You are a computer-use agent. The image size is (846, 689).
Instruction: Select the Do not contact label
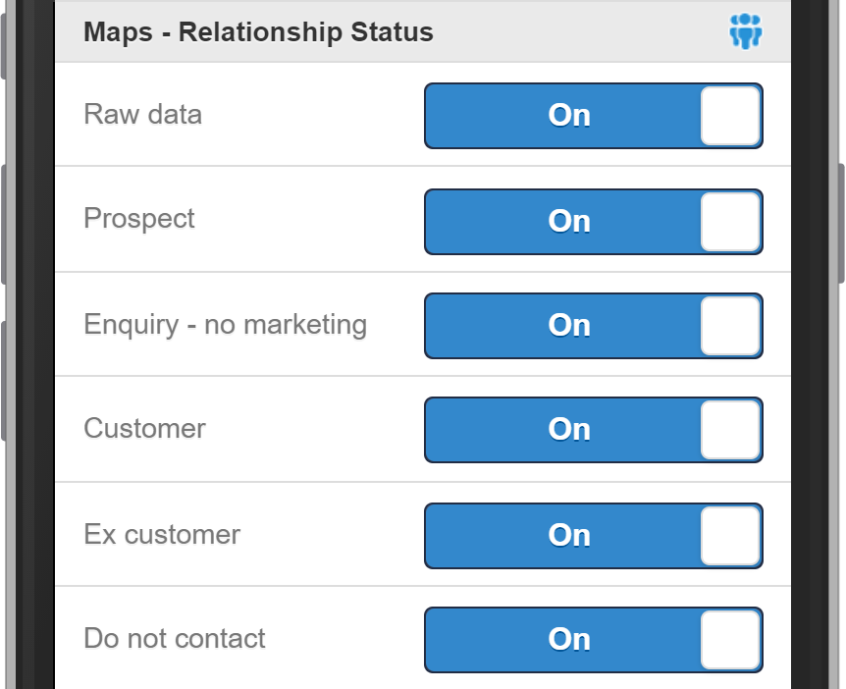(175, 638)
